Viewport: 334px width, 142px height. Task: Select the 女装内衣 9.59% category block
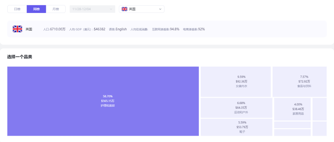(x=236, y=81)
